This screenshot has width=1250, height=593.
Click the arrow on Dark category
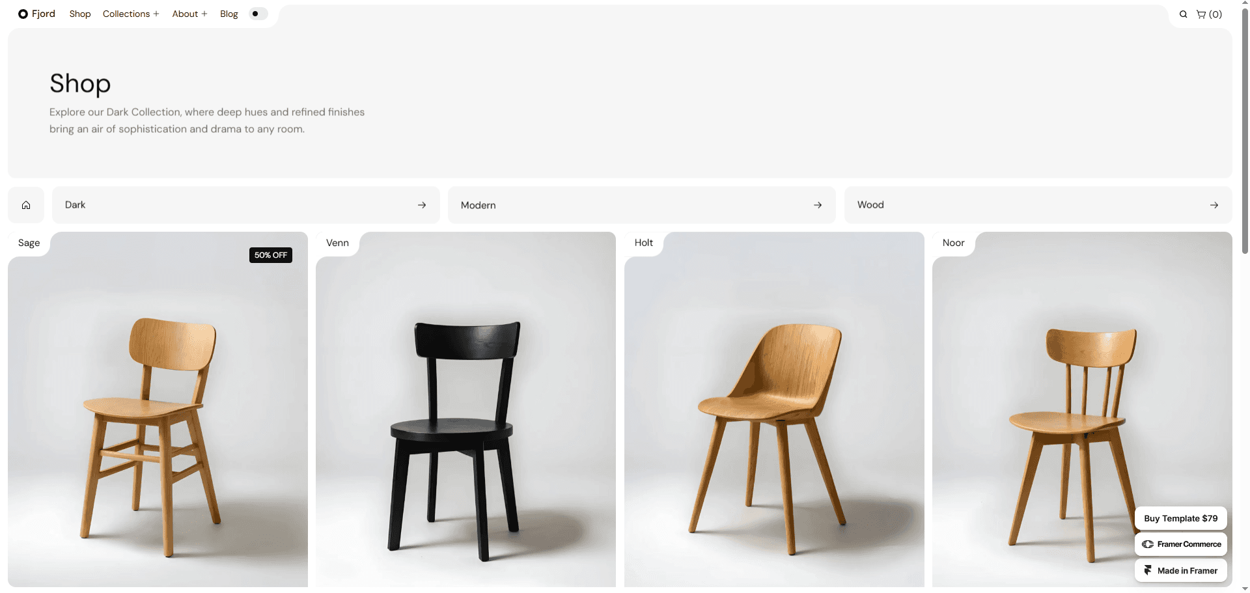pyautogui.click(x=422, y=205)
